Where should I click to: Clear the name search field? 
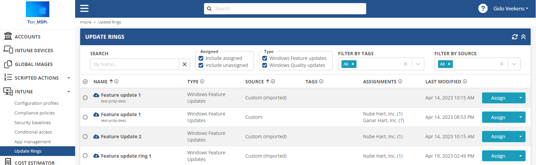click(184, 64)
